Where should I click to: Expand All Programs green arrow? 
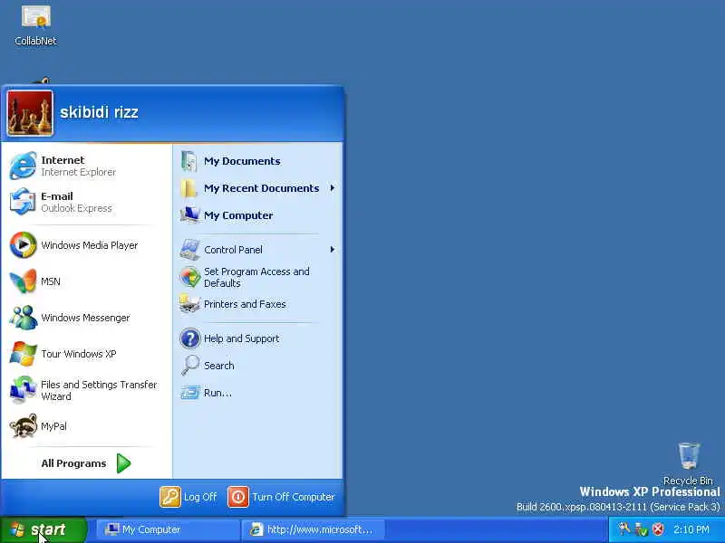[123, 463]
